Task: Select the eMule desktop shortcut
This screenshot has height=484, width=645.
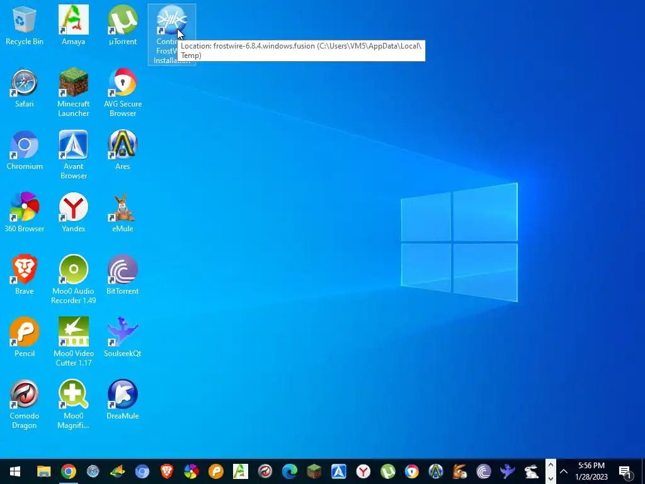Action: [x=123, y=213]
